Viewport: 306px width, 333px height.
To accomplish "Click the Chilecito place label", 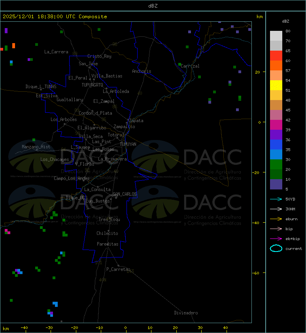I will tap(107, 233).
